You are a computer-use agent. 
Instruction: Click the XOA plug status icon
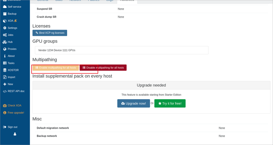tap(15, 21)
